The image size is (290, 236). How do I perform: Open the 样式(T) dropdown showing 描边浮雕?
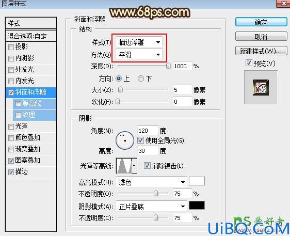(139, 42)
